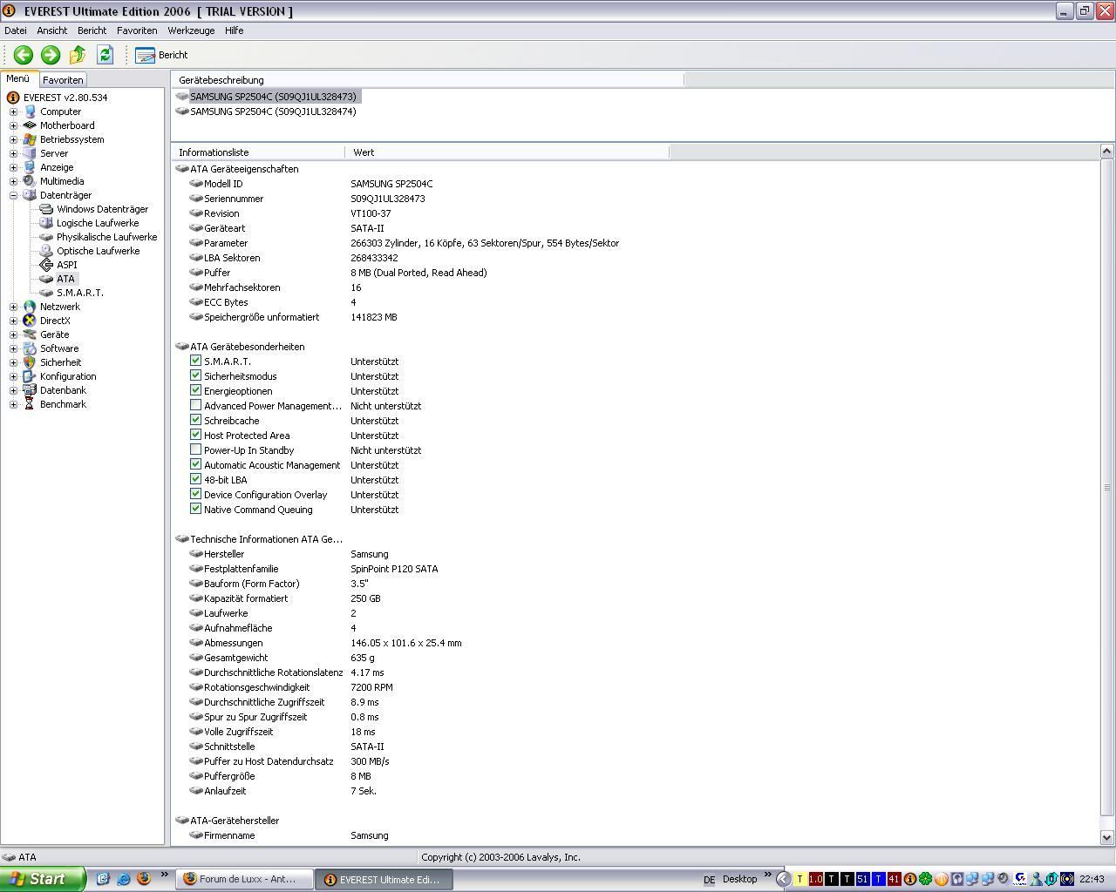
Task: Expand the Software tree node
Action: tap(13, 348)
